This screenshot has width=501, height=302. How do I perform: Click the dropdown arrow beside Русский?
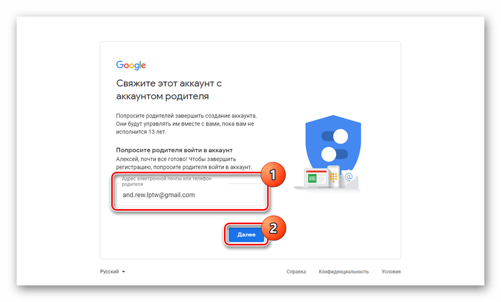coord(124,272)
